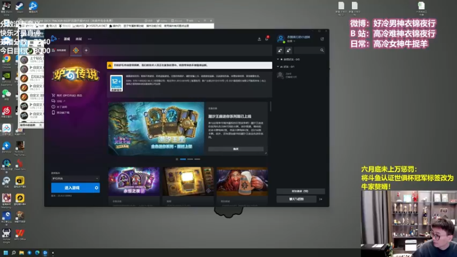Image resolution: width=457 pixels, height=257 pixels.
Task: Open the Windows Start button
Action: point(6,253)
